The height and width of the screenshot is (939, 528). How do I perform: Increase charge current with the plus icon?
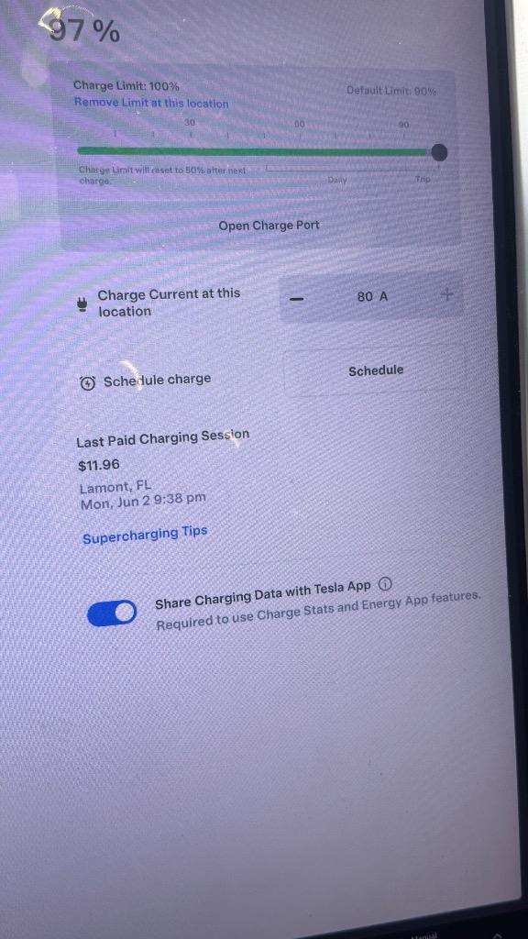[447, 294]
